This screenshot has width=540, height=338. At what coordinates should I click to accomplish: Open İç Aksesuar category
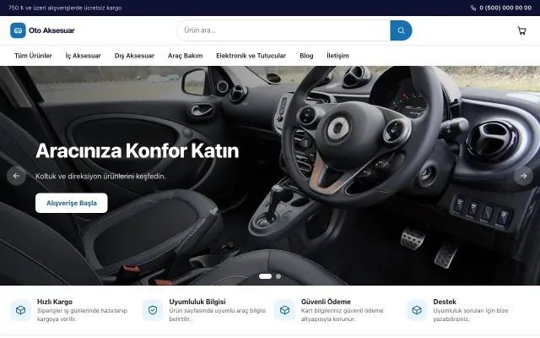(x=83, y=56)
